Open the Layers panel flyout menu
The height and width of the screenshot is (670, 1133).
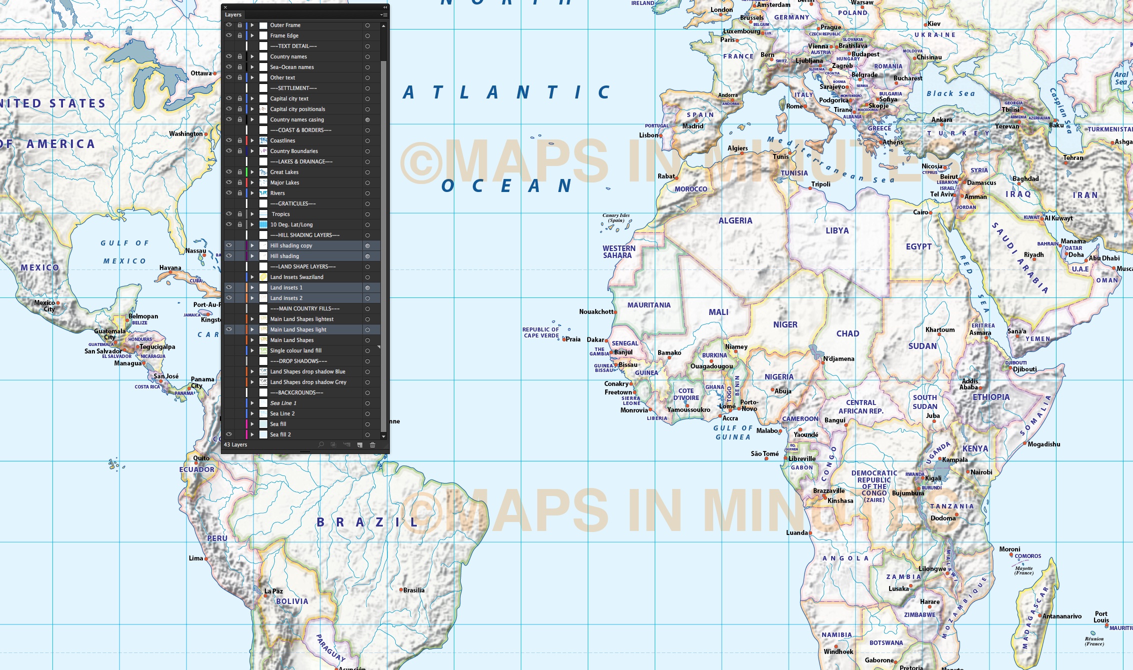pos(384,14)
